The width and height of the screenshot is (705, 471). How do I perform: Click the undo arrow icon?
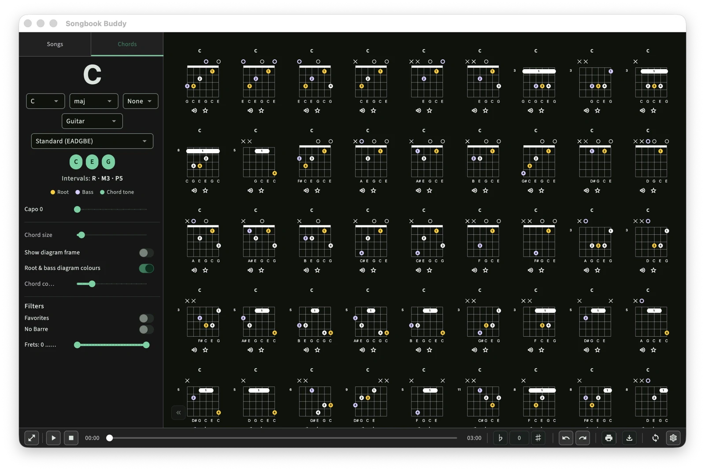click(566, 438)
